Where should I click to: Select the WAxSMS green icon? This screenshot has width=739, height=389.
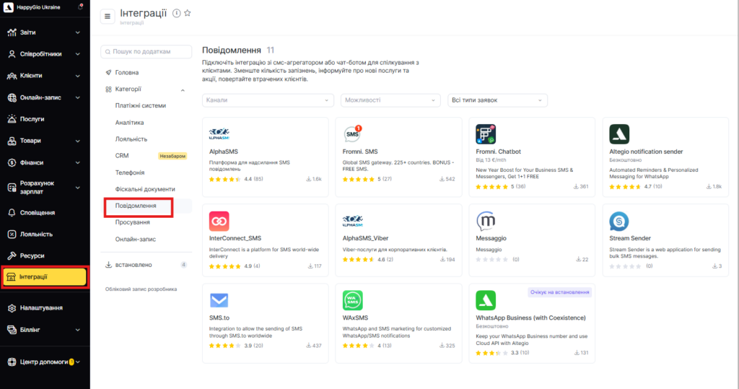tap(352, 300)
